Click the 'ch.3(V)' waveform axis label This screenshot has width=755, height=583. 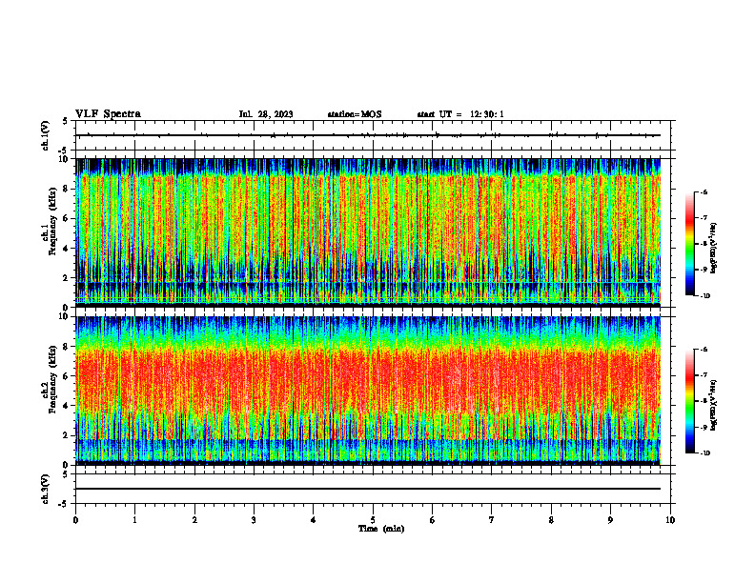tap(45, 489)
